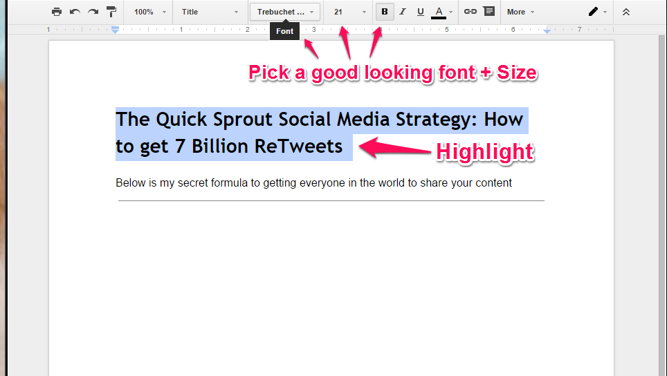Open the 100% zoom dropdown
The width and height of the screenshot is (667, 376).
point(149,12)
